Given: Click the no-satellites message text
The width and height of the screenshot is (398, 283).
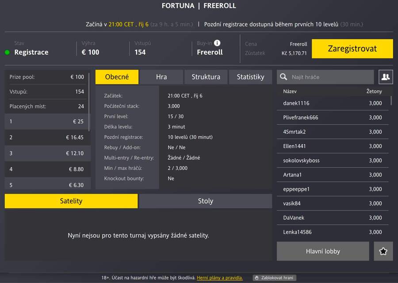Looking at the screenshot, I should coord(138,236).
